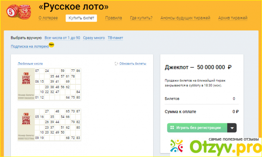
Task: Open the О лотерее tab
Action: (x=48, y=18)
